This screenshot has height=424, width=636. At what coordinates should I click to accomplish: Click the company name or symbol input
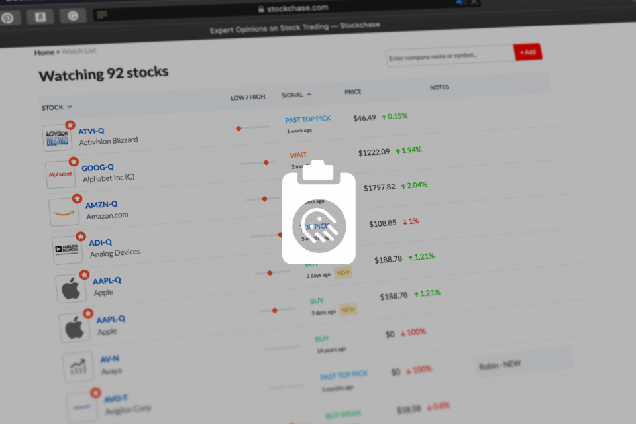click(x=449, y=58)
